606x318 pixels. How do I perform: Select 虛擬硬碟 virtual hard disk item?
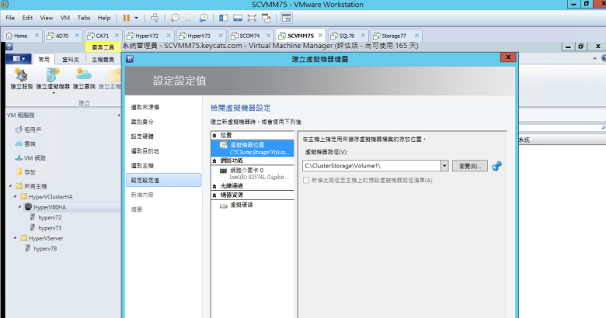point(241,204)
